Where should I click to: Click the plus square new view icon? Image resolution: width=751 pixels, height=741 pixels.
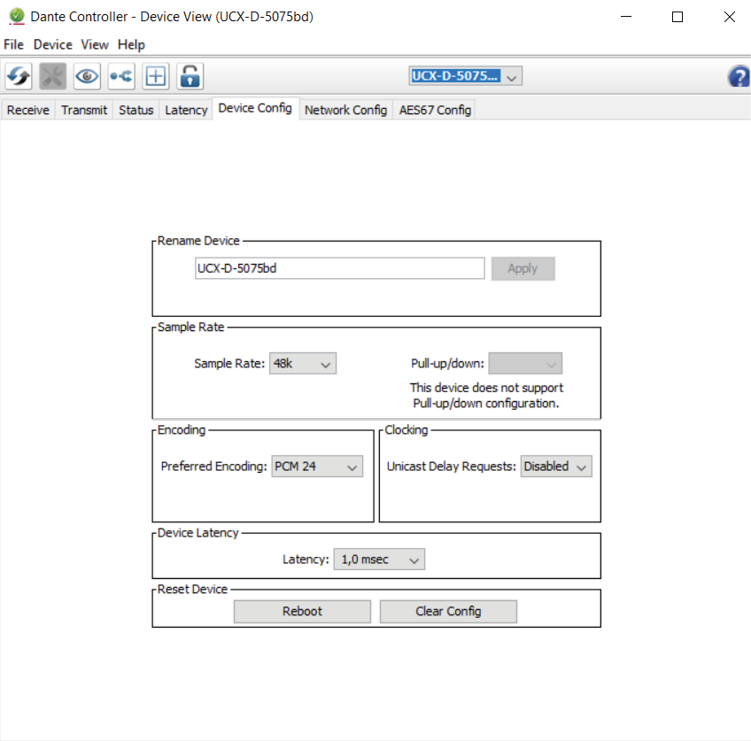click(156, 76)
